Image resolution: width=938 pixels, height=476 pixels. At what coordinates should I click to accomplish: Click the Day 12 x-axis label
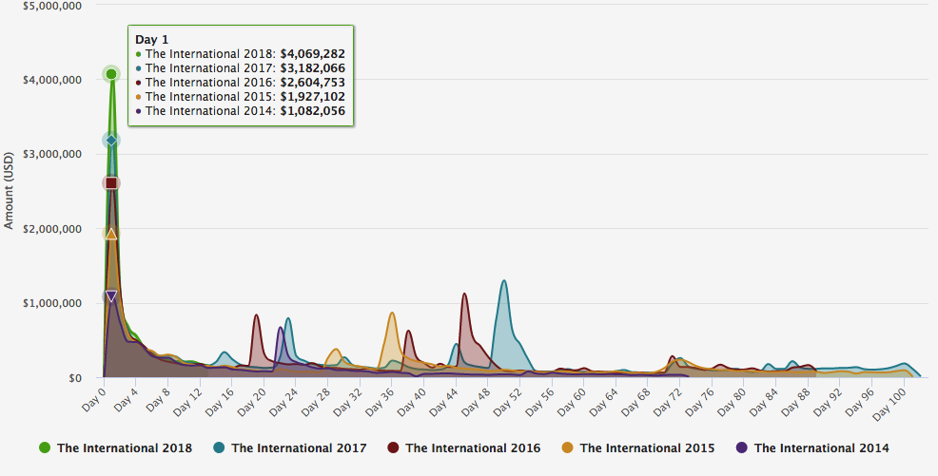click(x=187, y=401)
